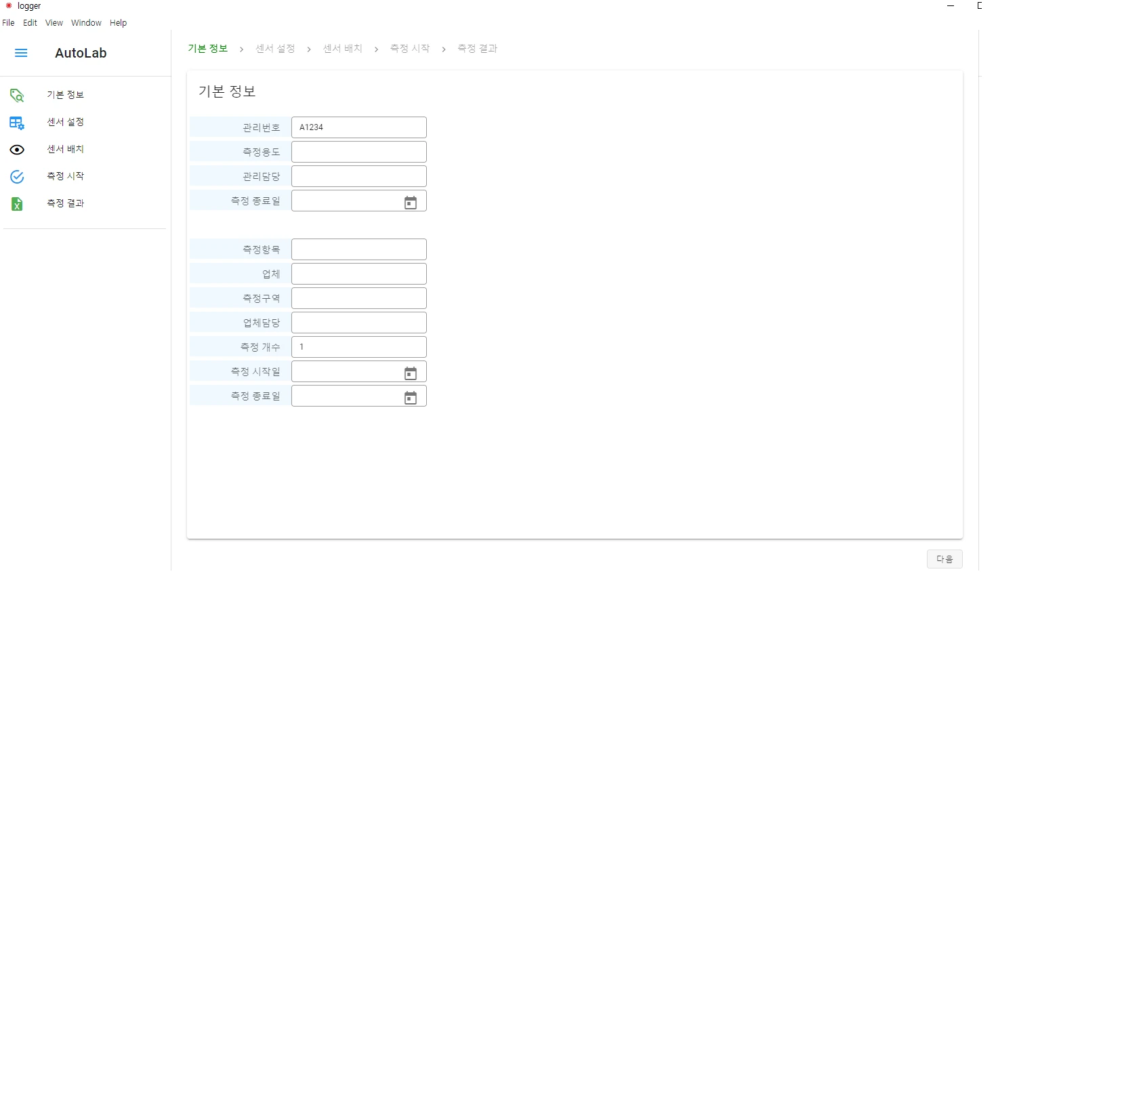Select 센서 배치 in the sidebar

[x=65, y=149]
